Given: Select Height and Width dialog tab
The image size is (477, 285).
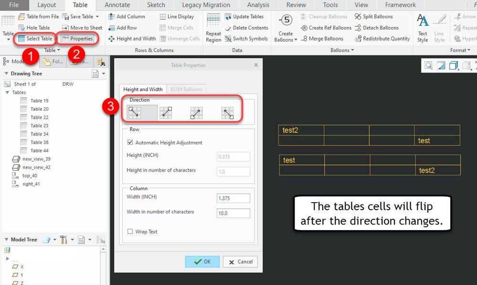Looking at the screenshot, I should [x=143, y=89].
